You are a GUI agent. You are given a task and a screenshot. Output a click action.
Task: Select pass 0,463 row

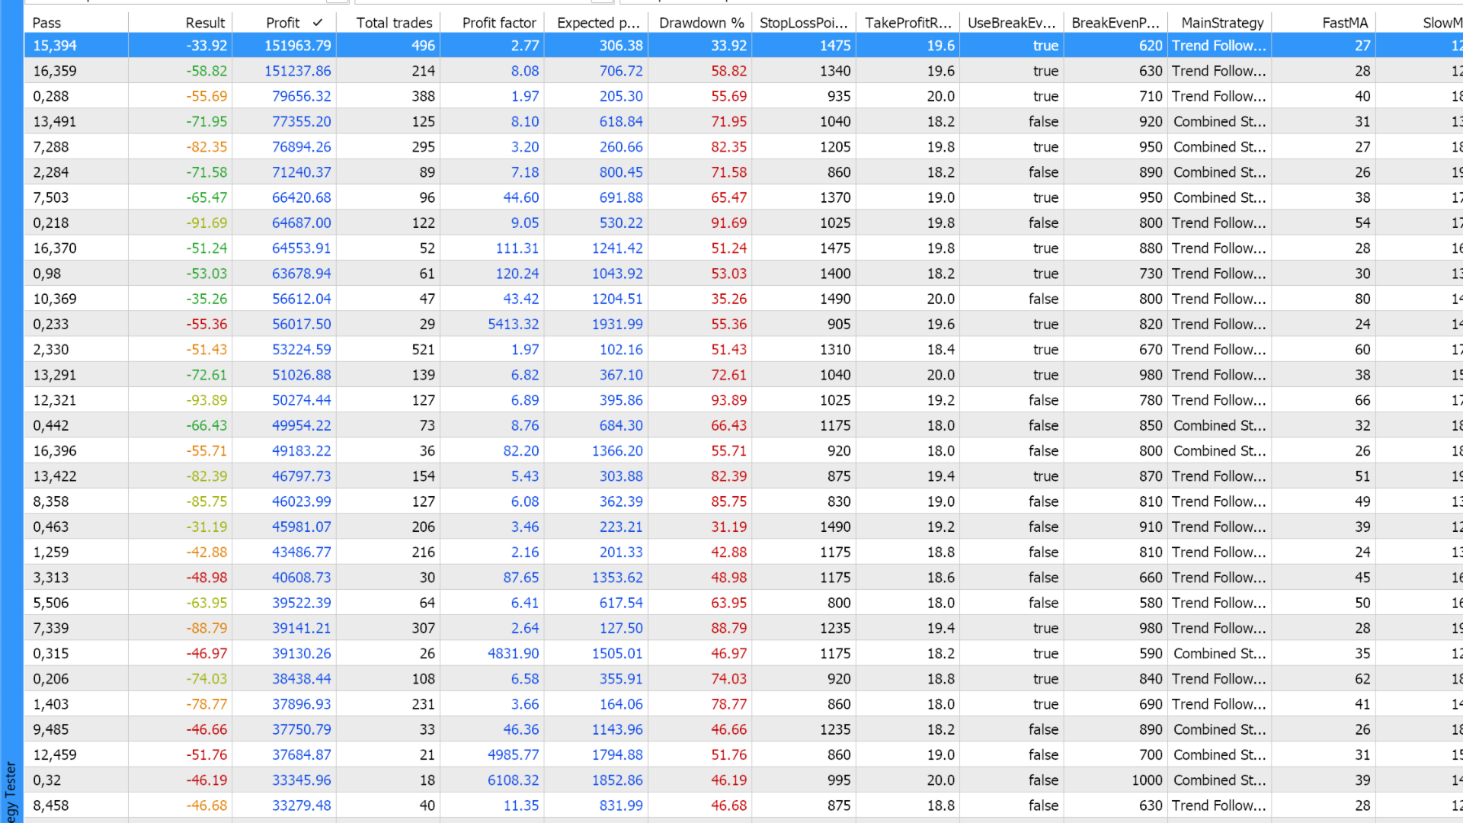[51, 527]
